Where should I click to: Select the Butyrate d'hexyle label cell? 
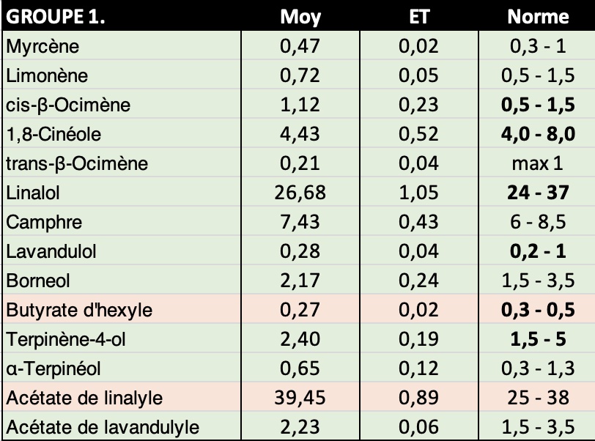click(122, 310)
